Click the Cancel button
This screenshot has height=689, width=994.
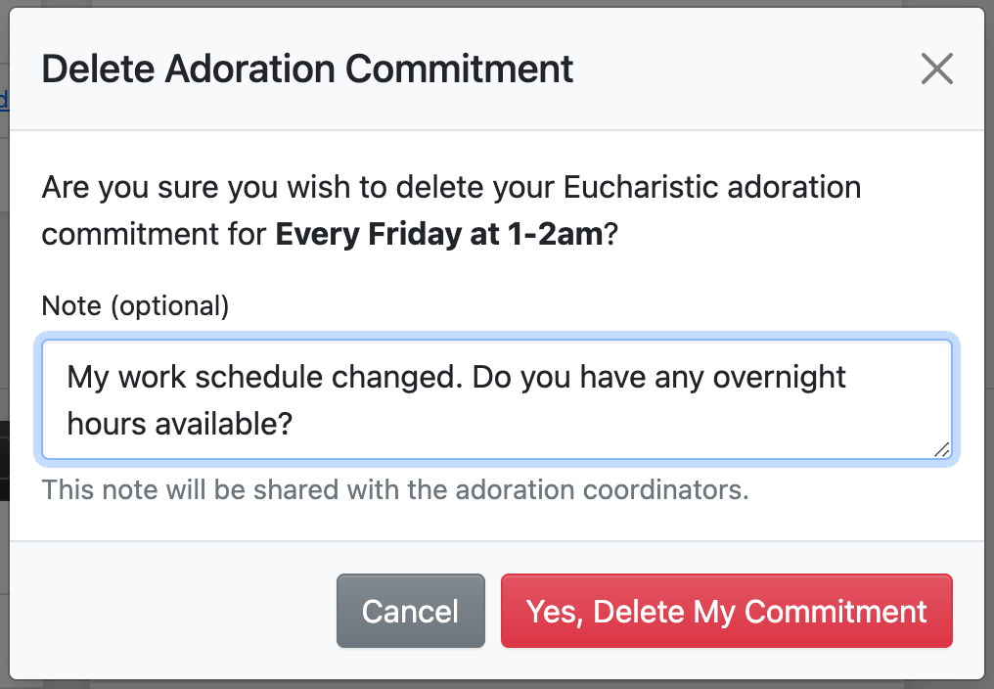(x=410, y=612)
